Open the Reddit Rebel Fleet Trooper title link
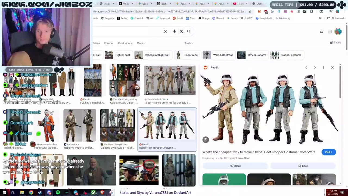Viewport: 348px width, 196px height. [259, 152]
